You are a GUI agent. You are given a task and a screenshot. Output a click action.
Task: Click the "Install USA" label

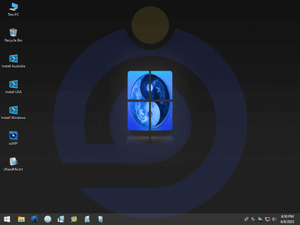13,92
